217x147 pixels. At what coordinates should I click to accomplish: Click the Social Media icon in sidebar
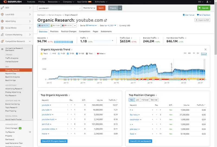2,28
